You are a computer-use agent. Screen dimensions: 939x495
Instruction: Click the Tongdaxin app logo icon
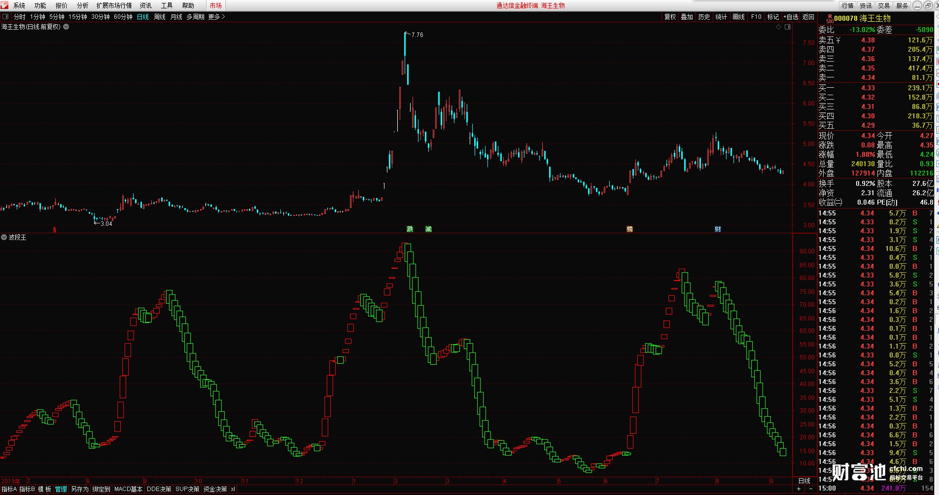coord(4,5)
